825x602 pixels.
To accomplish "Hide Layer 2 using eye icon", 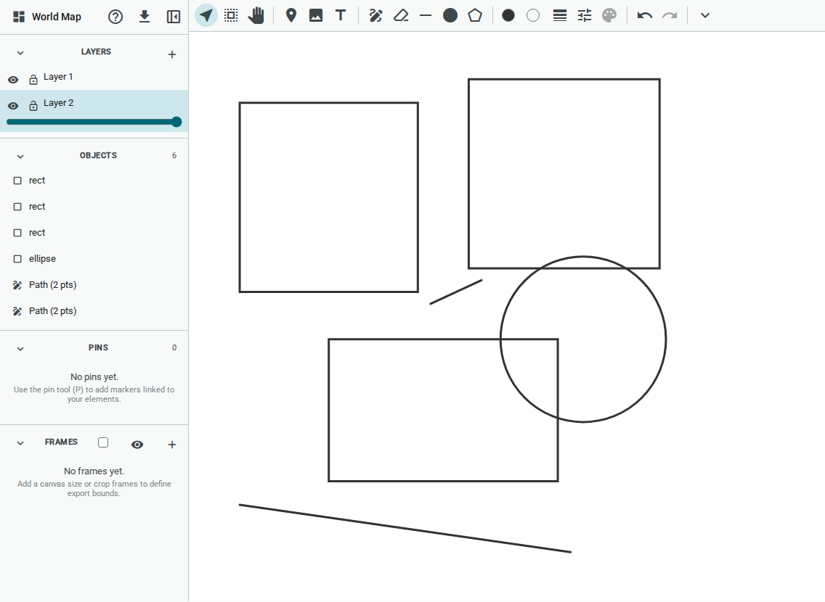I will click(x=13, y=106).
